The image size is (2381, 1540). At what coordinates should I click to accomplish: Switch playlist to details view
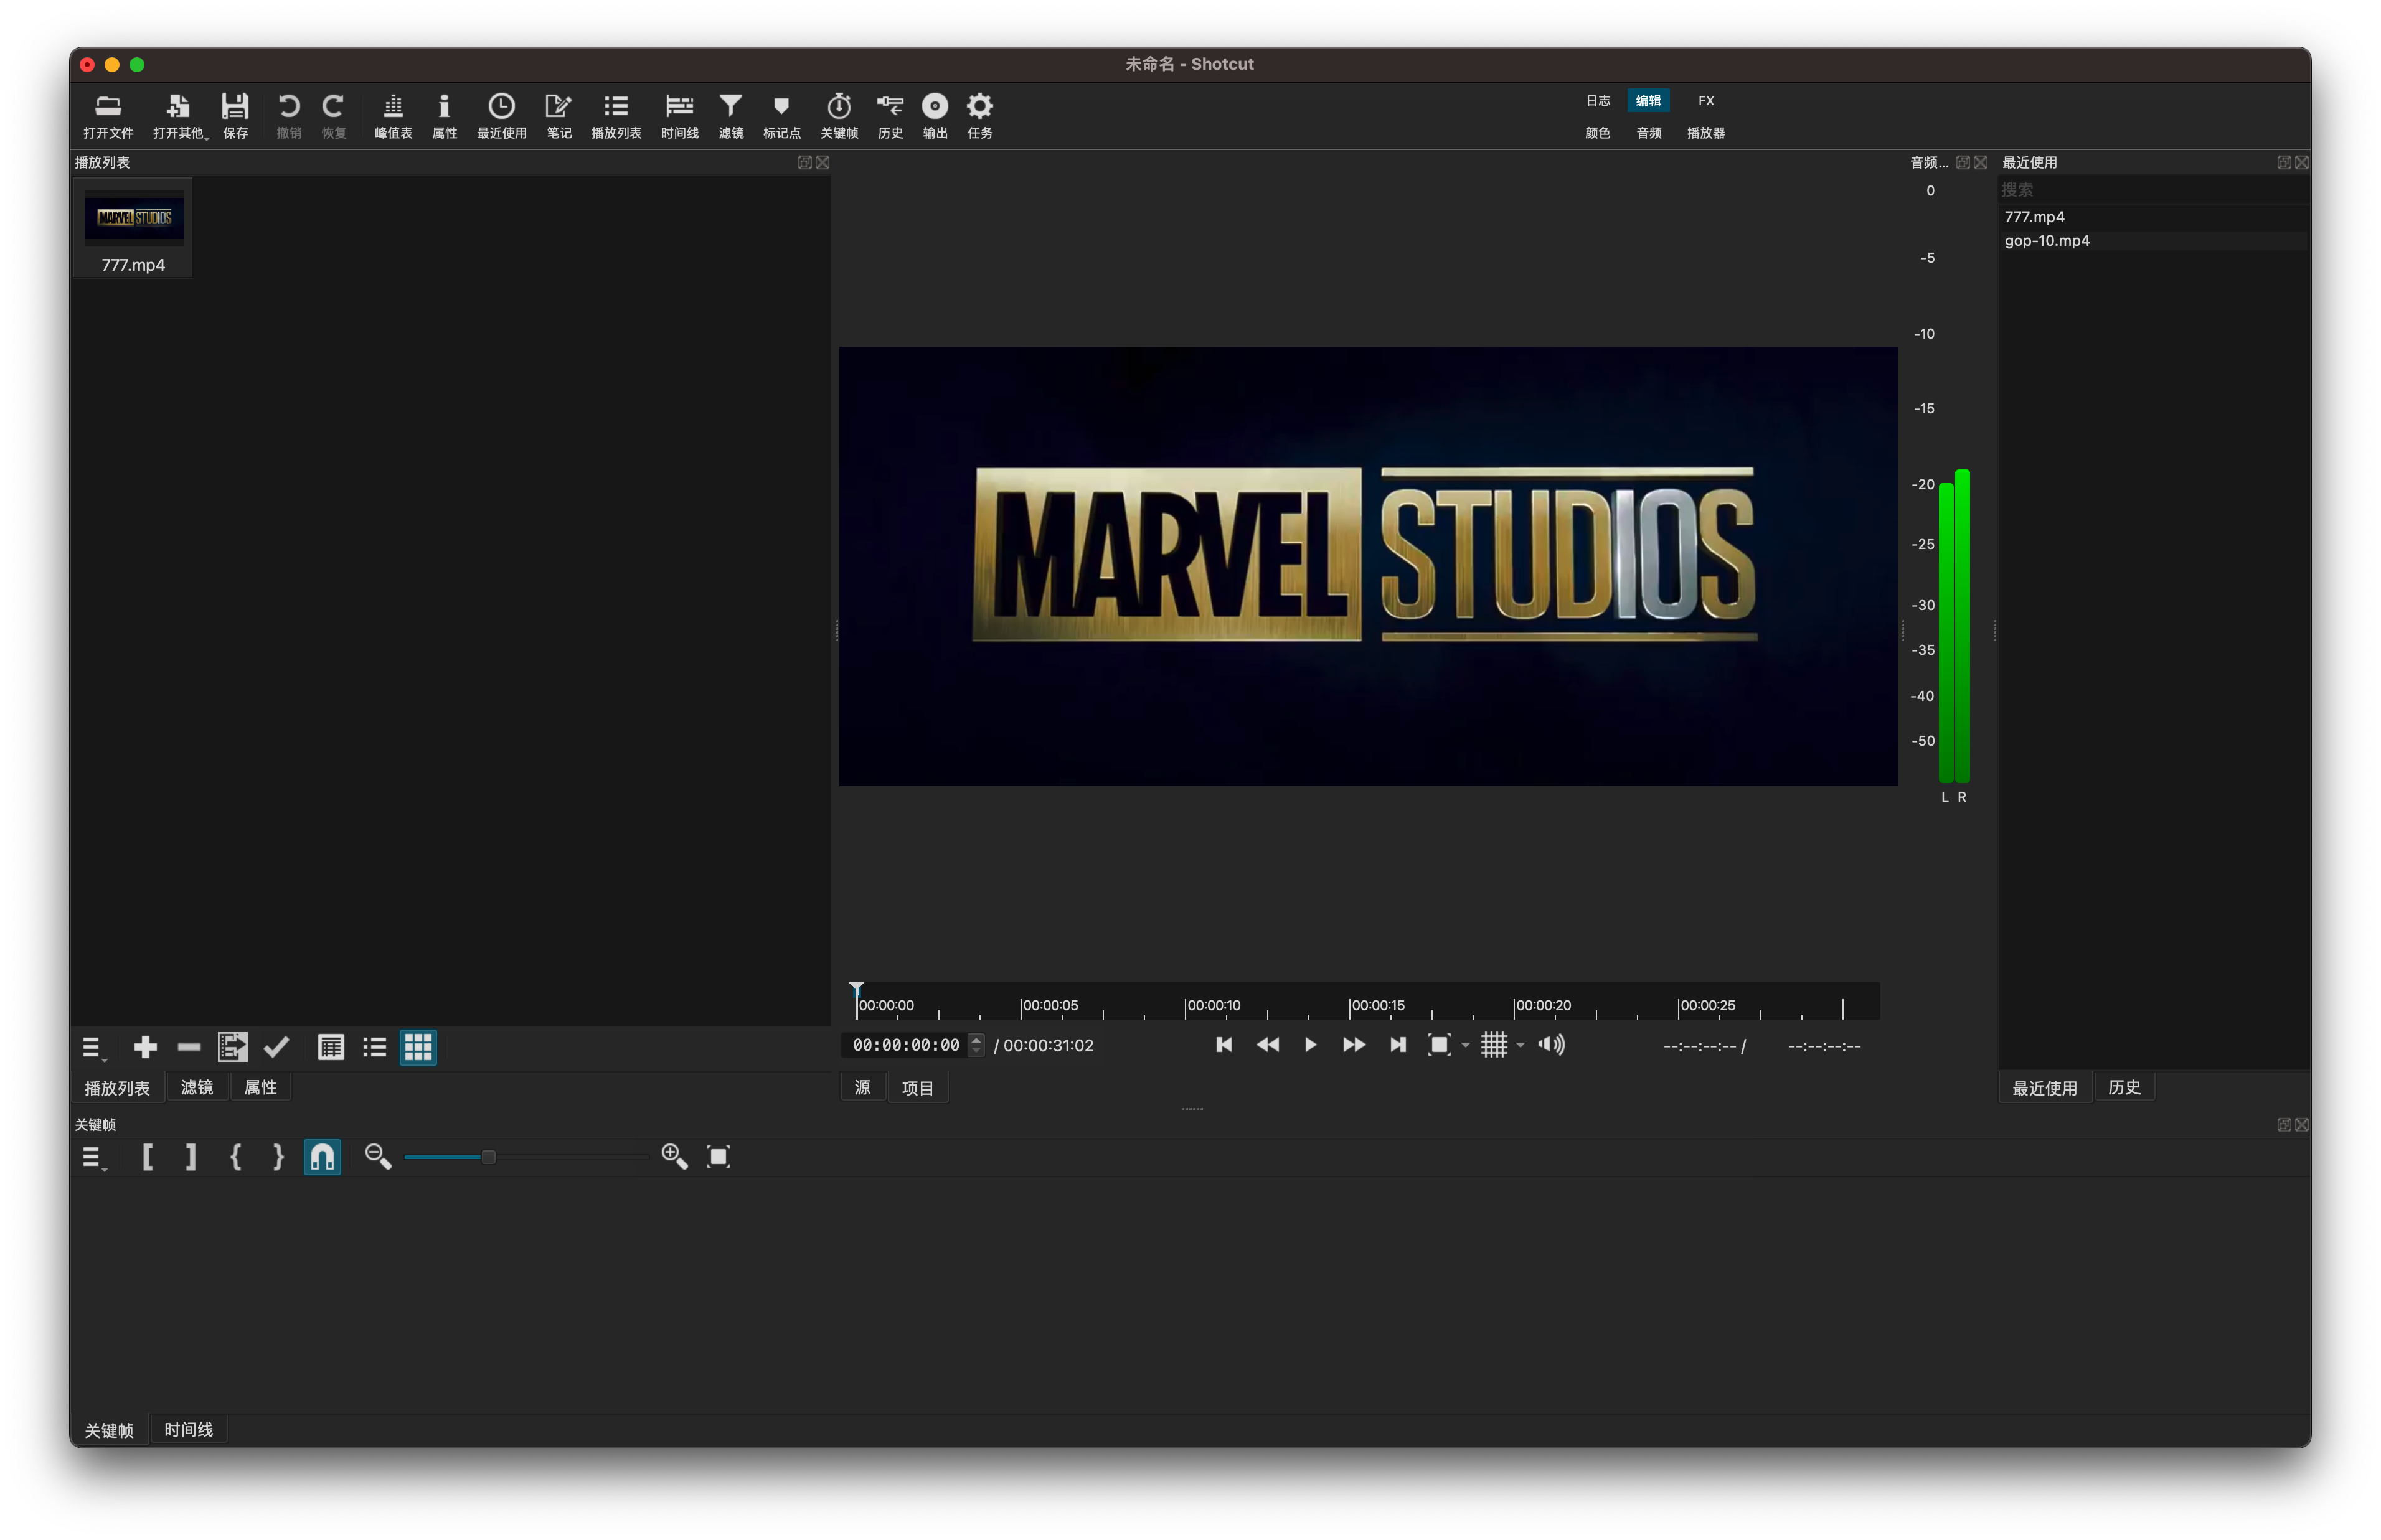pyautogui.click(x=331, y=1047)
